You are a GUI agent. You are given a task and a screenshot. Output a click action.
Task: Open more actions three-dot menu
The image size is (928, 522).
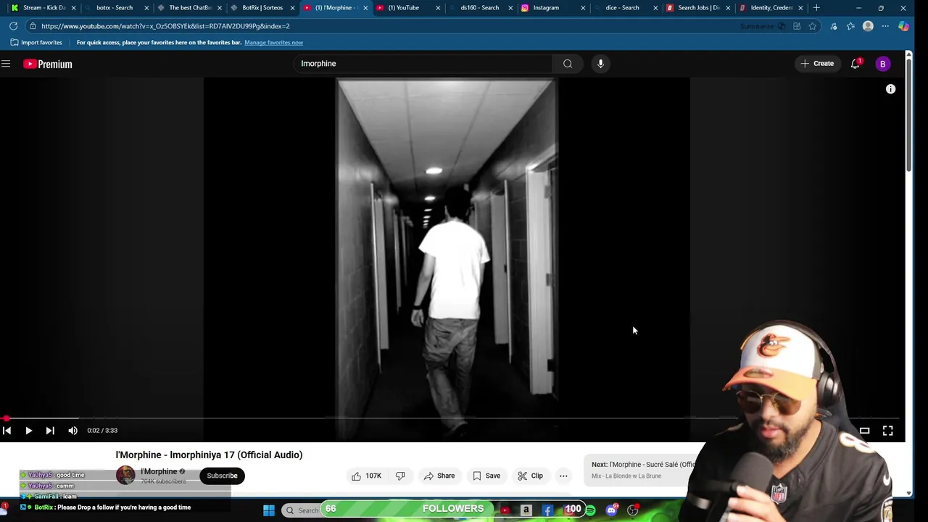563,476
